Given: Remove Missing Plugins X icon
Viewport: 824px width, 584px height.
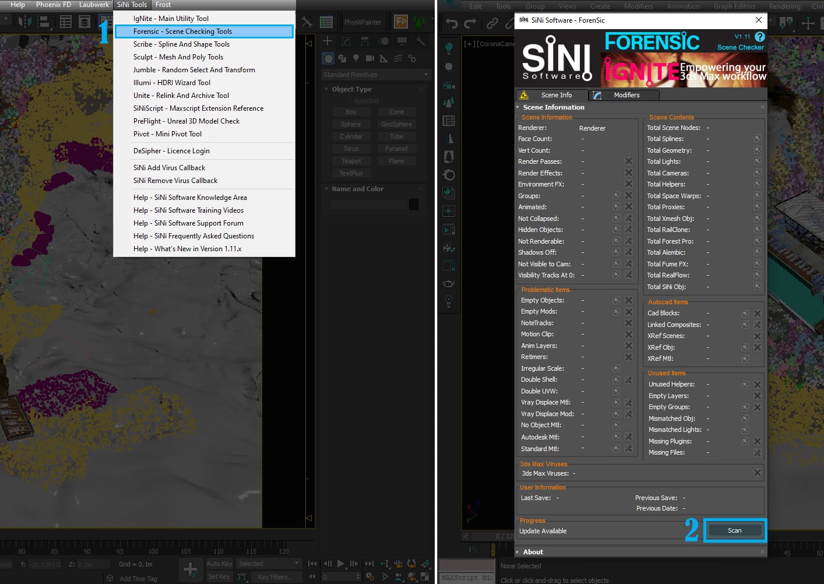Looking at the screenshot, I should 757,441.
